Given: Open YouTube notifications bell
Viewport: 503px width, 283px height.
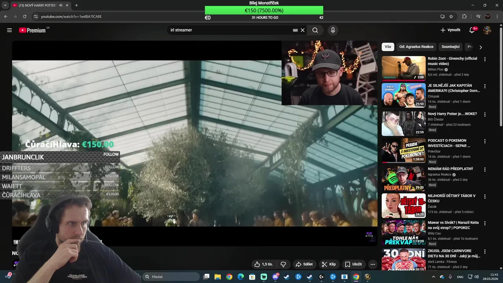Looking at the screenshot, I should coord(473,30).
